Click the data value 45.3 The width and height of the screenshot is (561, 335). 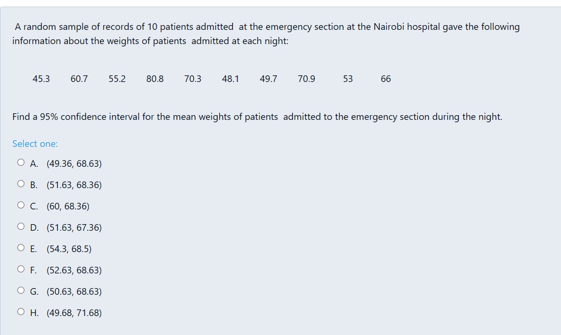(41, 79)
